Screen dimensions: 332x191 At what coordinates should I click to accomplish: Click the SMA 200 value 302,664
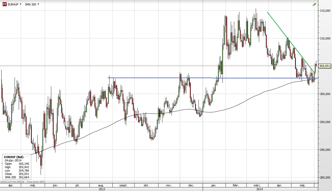pyautogui.click(x=23, y=177)
